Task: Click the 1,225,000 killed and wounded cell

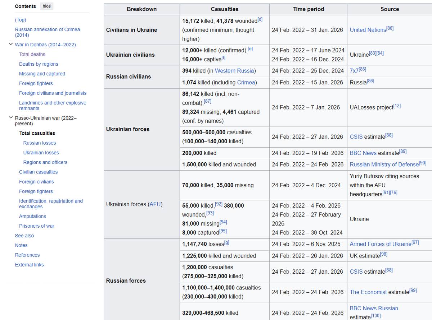Action: (x=225, y=256)
